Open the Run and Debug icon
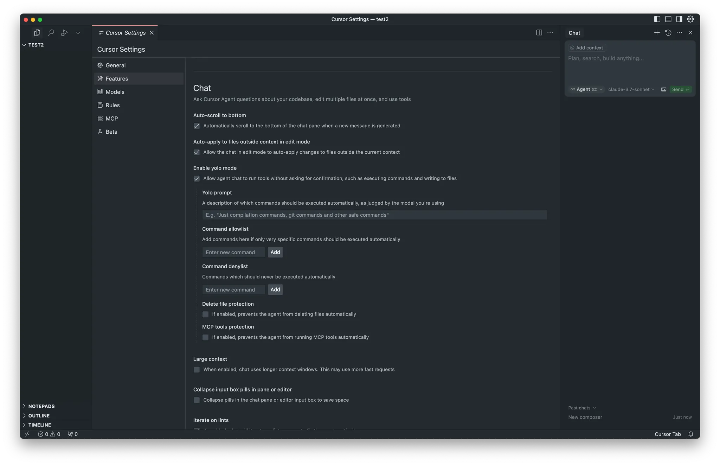 64,33
